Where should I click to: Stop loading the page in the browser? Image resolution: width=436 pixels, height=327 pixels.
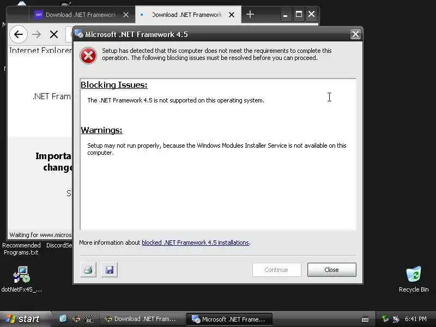tap(54, 34)
